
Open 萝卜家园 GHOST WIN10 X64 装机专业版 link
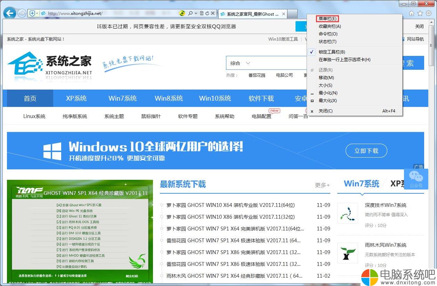pos(230,205)
